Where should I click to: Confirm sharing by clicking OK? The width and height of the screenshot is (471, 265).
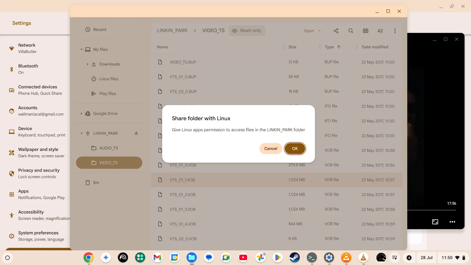click(295, 148)
